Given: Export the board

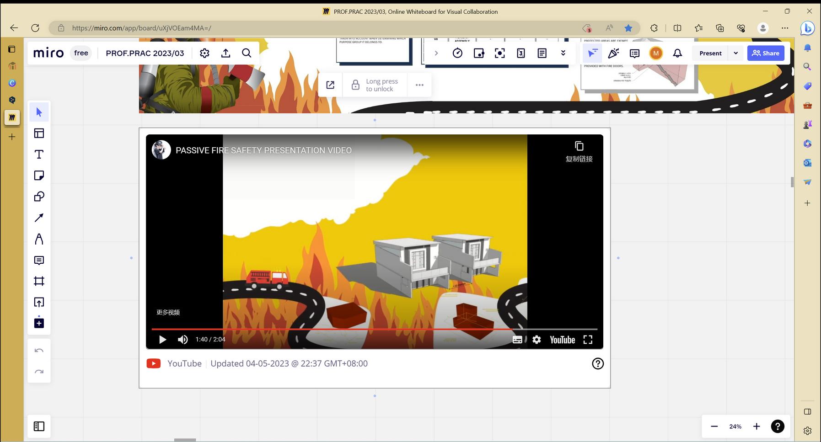Looking at the screenshot, I should tap(225, 53).
